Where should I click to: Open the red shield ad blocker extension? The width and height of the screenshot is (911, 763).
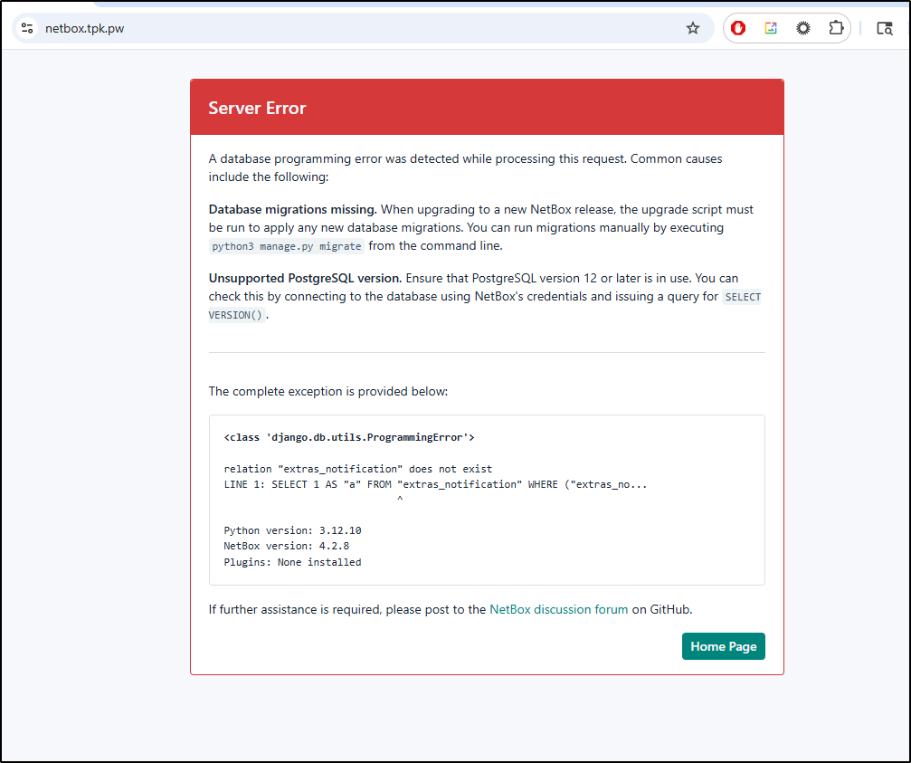(x=738, y=28)
